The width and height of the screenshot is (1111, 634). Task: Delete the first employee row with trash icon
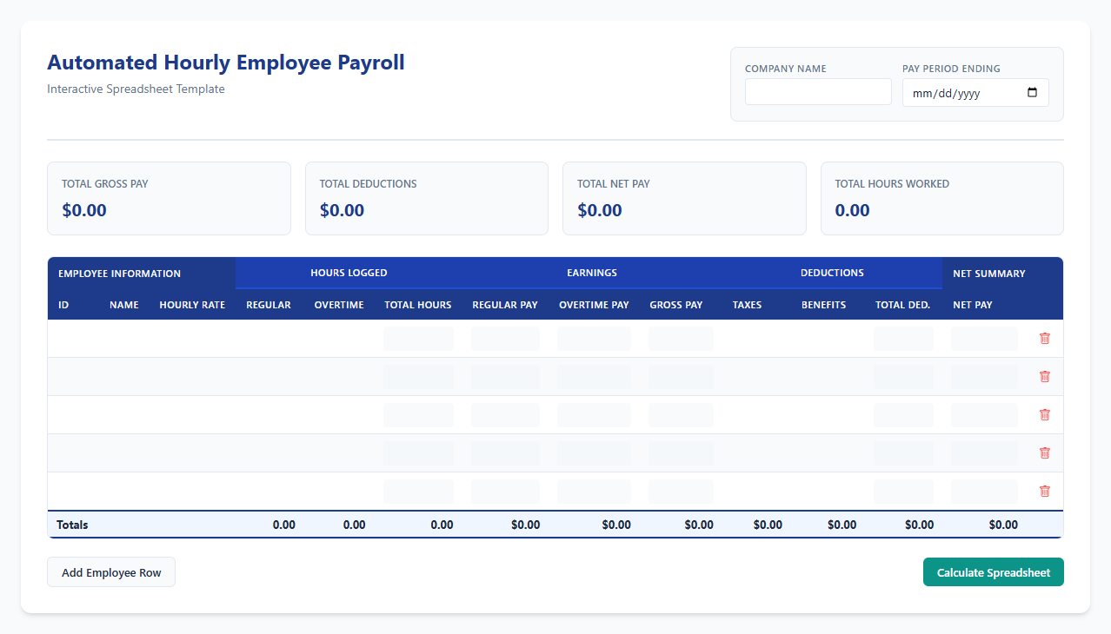(1045, 339)
